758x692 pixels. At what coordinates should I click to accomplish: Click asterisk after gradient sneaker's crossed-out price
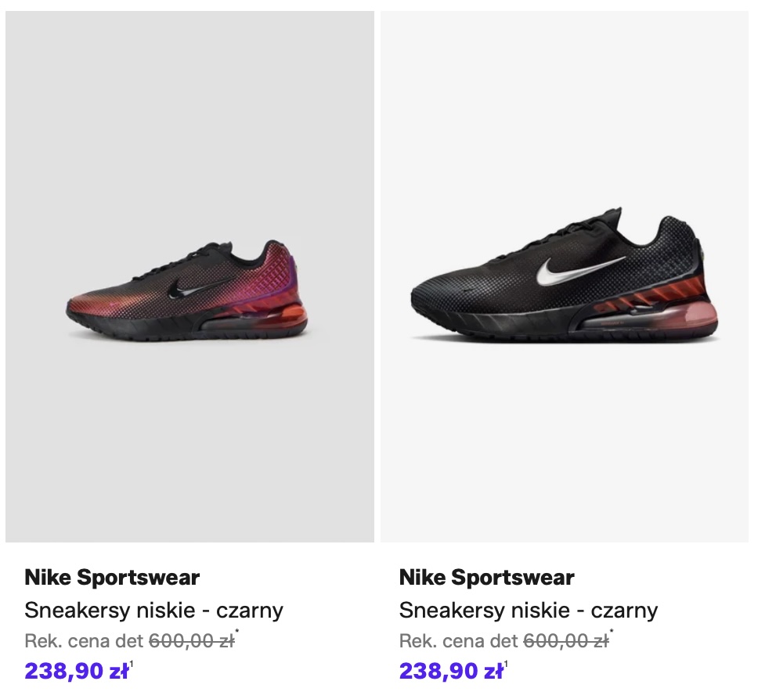[x=237, y=633]
